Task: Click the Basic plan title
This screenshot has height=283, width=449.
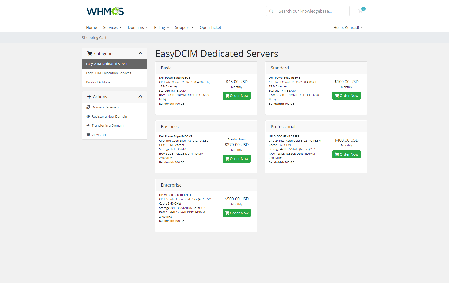Action: [166, 68]
